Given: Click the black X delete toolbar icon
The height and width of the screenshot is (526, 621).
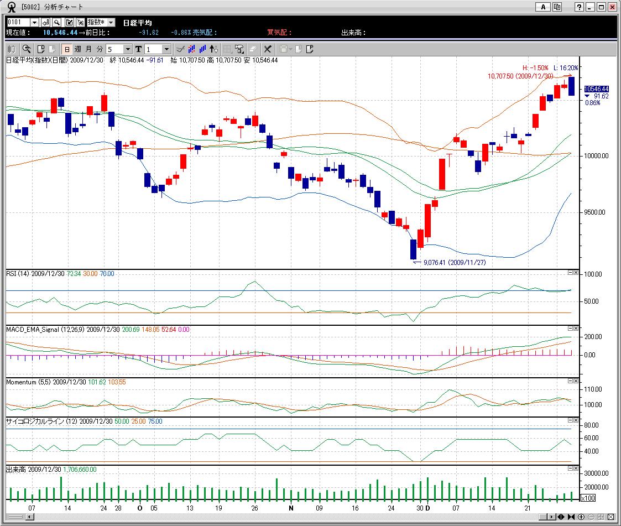Looking at the screenshot, I should 268,49.
